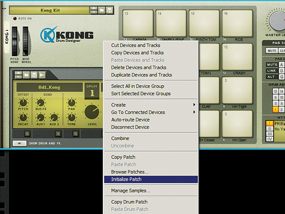The image size is (285, 214).
Task: Click the Q button below the Pitch section
Action: tap(27, 134)
